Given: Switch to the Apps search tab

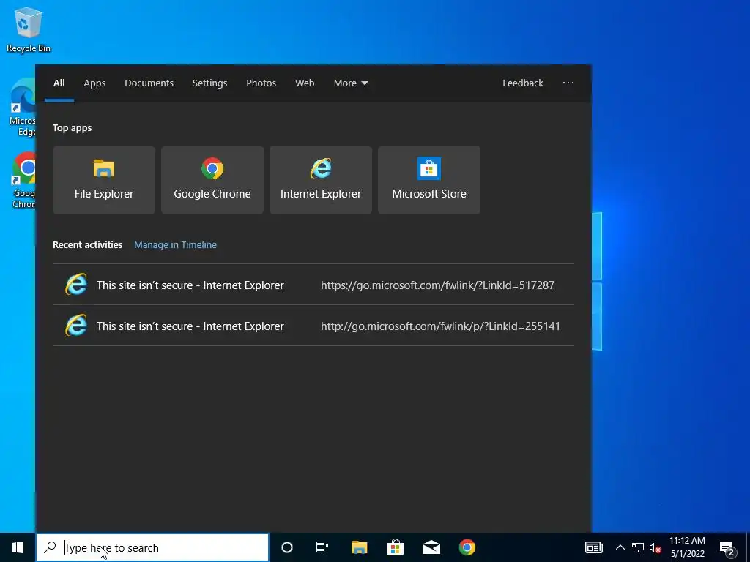Looking at the screenshot, I should tap(94, 83).
